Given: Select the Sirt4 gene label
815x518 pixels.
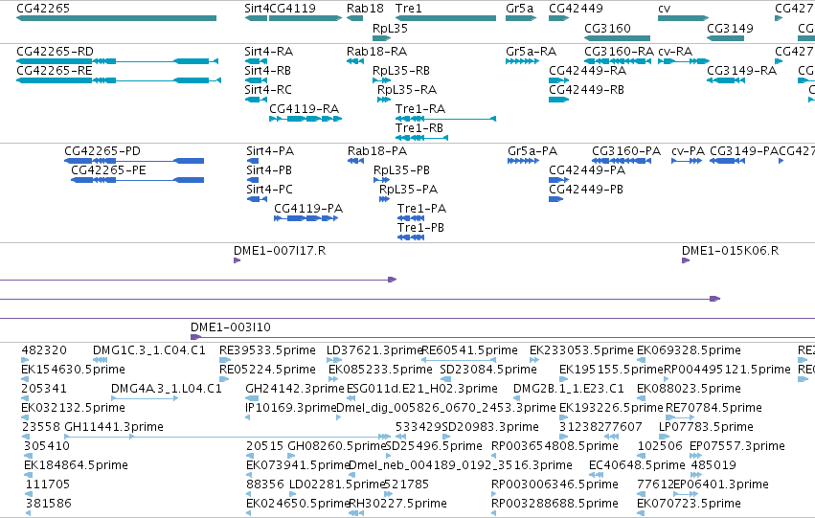Looking at the screenshot, I should pyautogui.click(x=257, y=9).
